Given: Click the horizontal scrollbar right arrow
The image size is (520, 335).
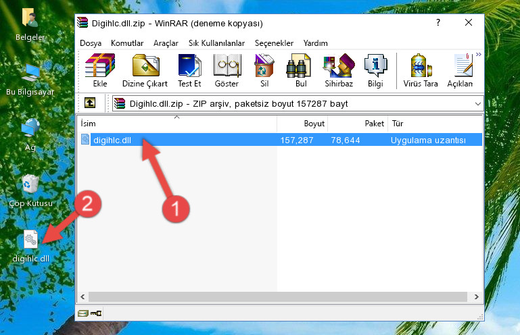Looking at the screenshot, I should [476, 297].
